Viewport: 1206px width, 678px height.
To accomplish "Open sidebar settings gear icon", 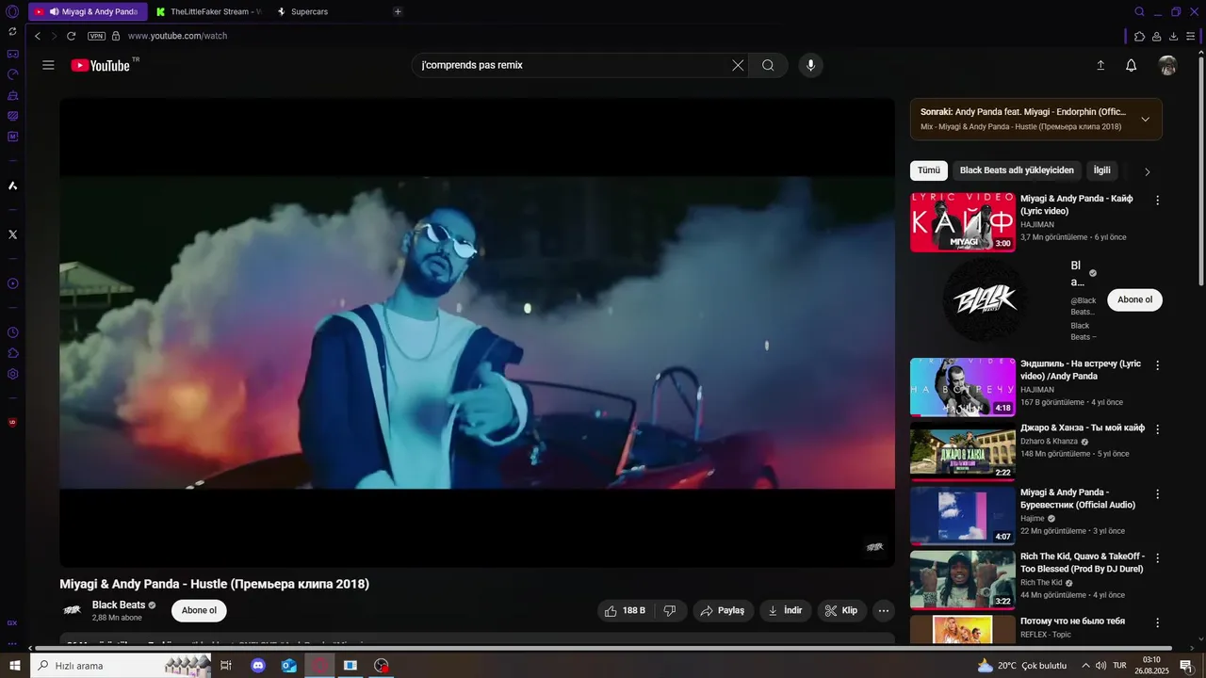I will click(12, 374).
